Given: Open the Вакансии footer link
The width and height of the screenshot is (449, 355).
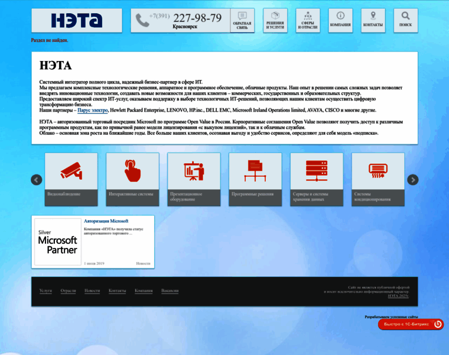Looking at the screenshot, I should [170, 291].
